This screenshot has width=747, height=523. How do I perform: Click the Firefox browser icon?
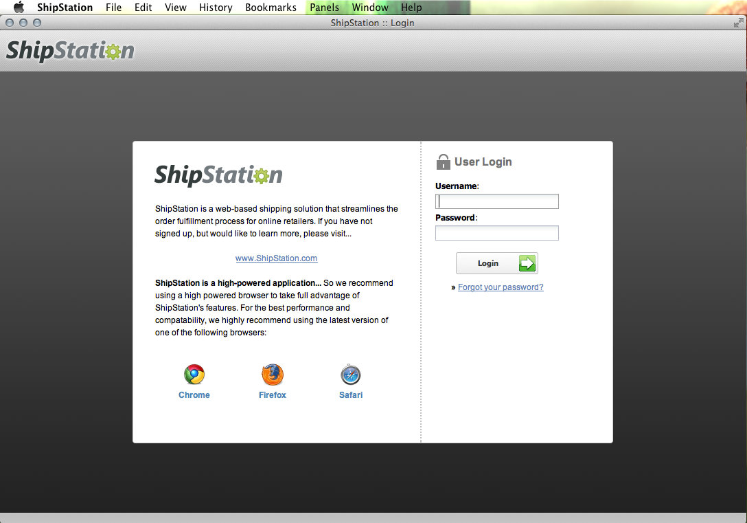(273, 375)
